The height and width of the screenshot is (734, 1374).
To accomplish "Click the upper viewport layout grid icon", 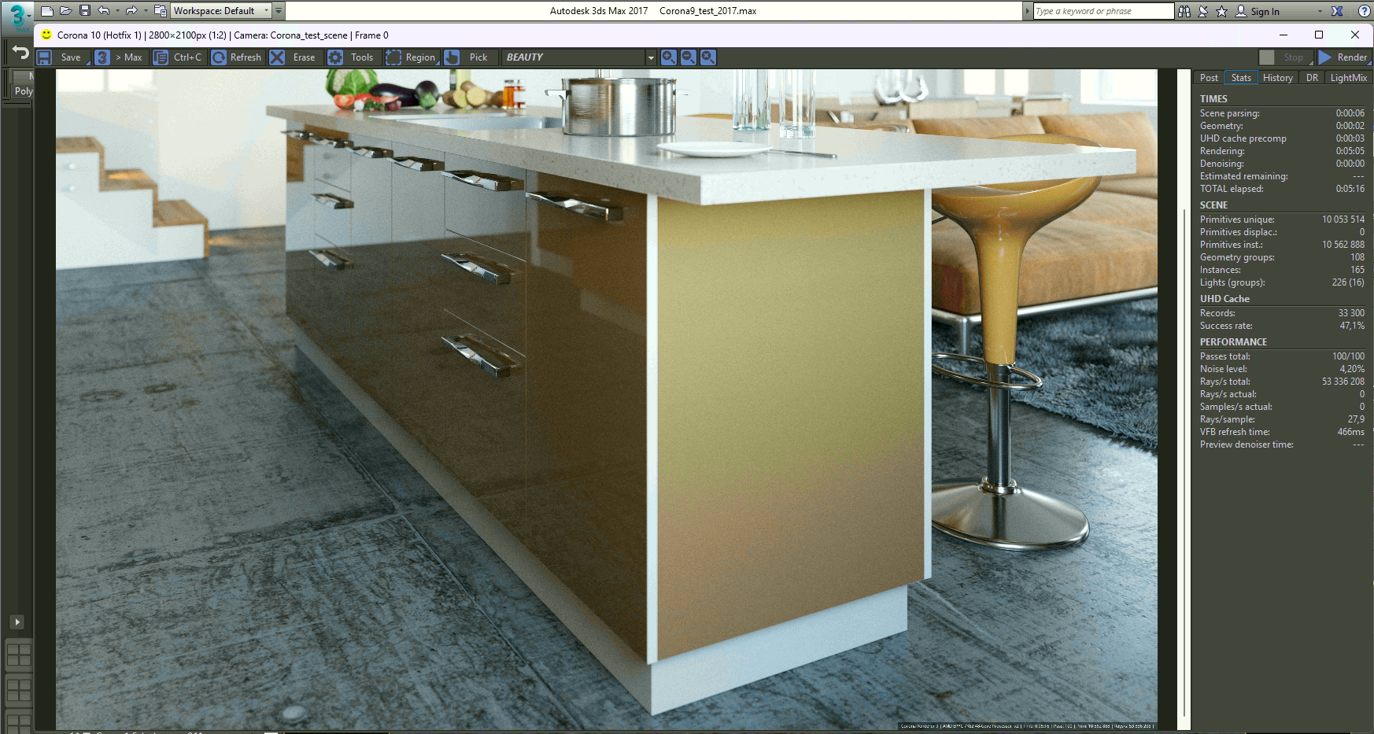I will (x=19, y=655).
